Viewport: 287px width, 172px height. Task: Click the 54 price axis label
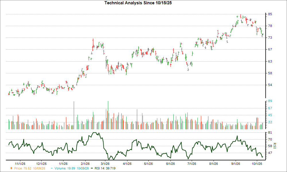pyautogui.click(x=270, y=85)
